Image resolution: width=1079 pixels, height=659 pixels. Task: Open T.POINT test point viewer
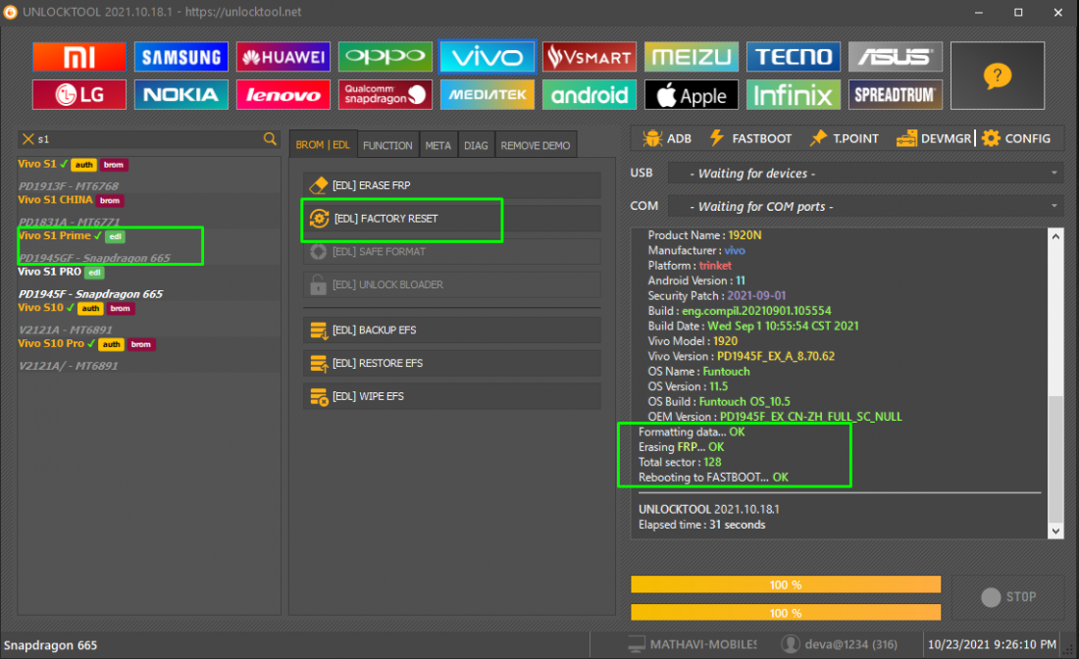845,138
